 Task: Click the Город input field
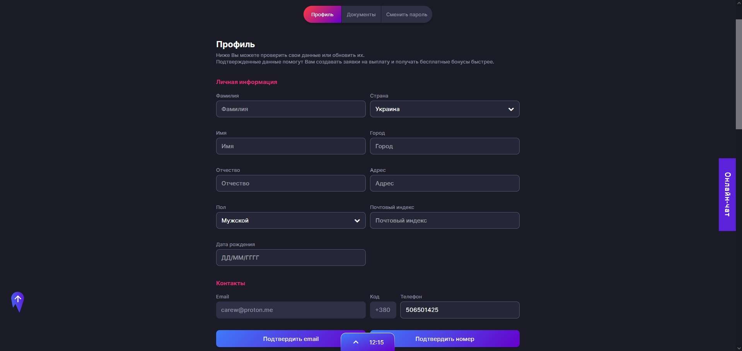click(444, 146)
